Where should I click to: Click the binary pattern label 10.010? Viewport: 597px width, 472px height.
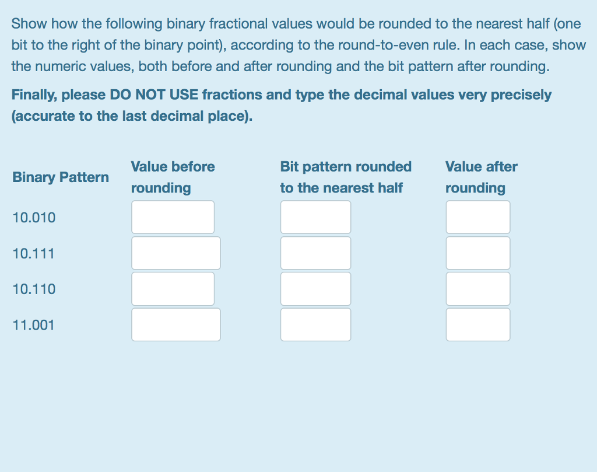click(34, 217)
